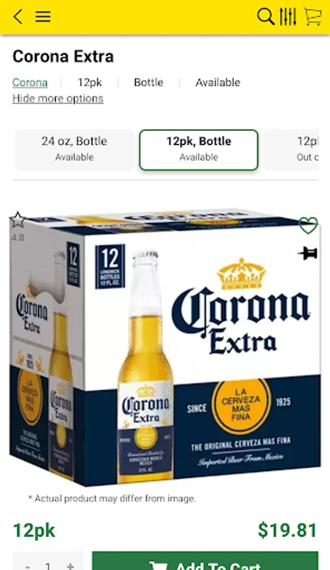Select the 12pk, Bottle option
330x570 pixels.
click(x=199, y=149)
